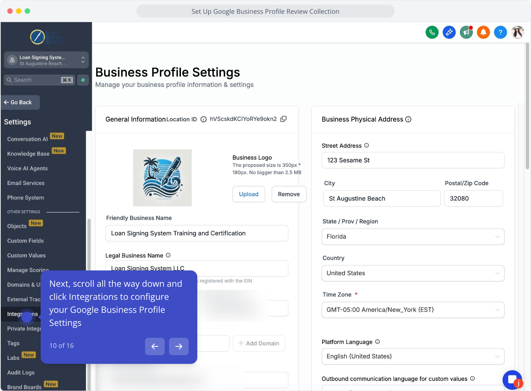Click the Add Domain button
The image size is (531, 391).
pyautogui.click(x=259, y=343)
